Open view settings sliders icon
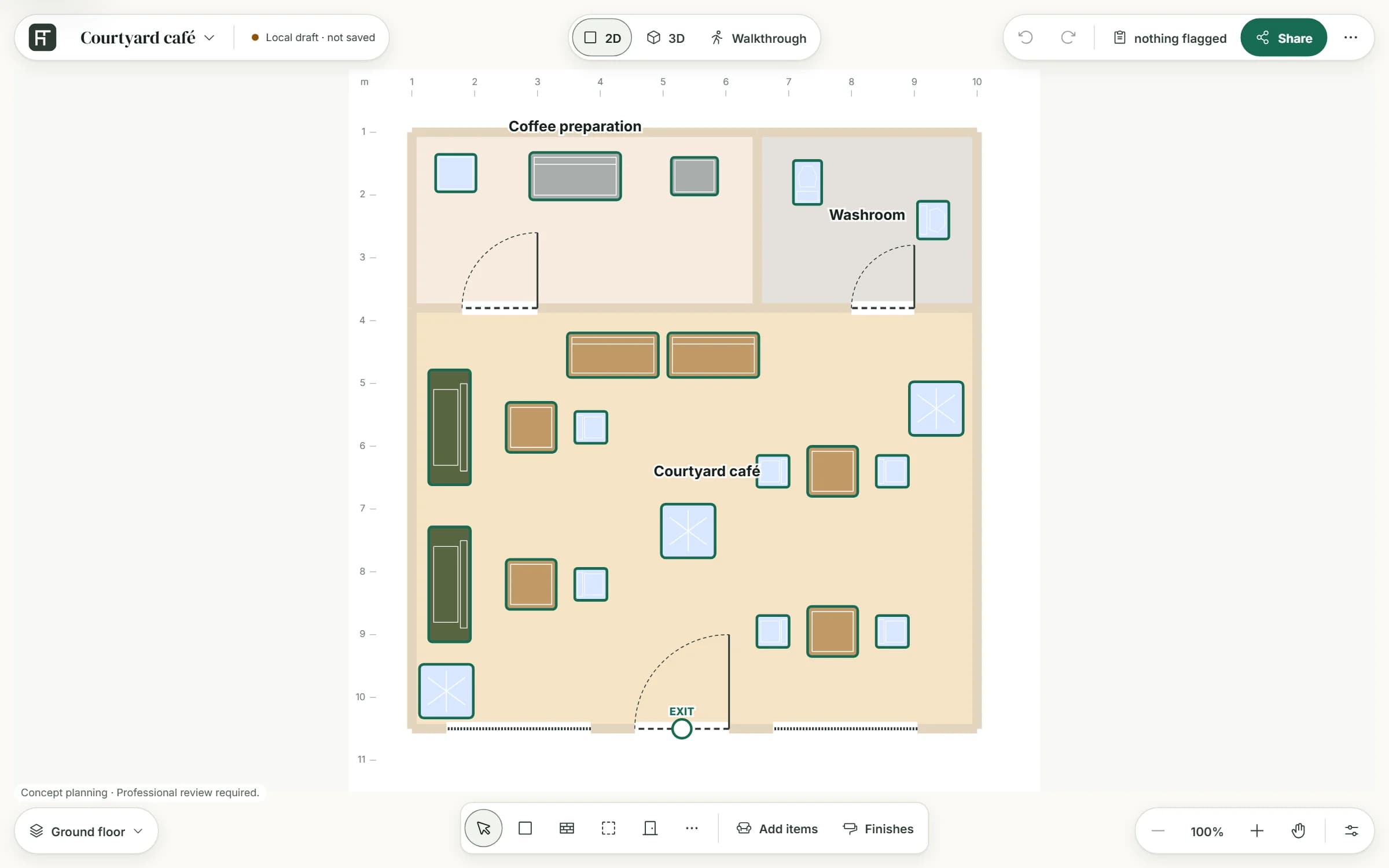 coord(1351,832)
